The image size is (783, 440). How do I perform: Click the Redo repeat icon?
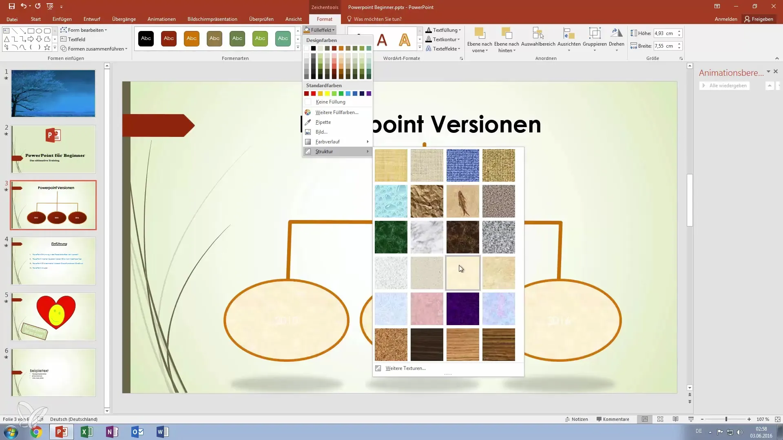(38, 6)
